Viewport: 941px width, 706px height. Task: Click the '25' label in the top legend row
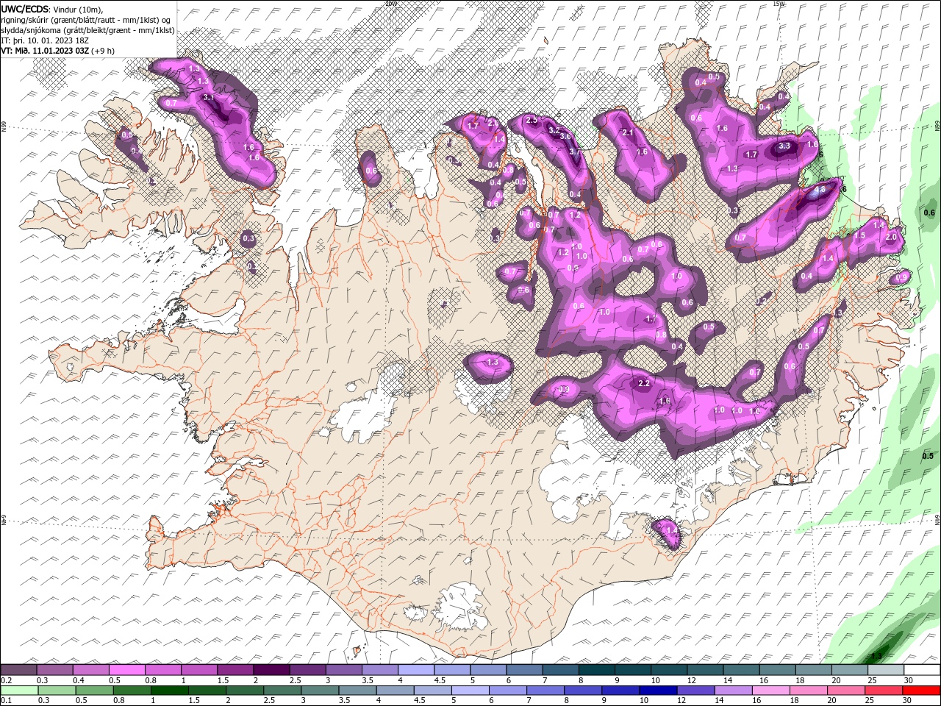(x=872, y=680)
